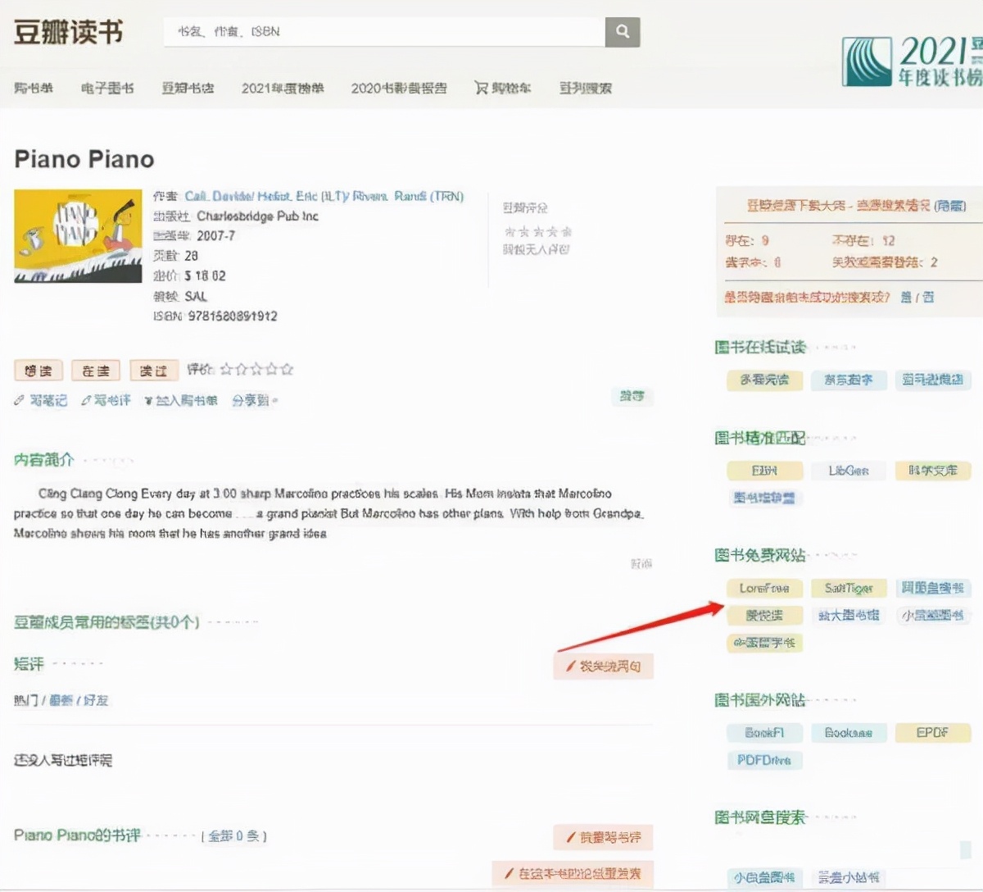Click the 我要写书评 pencil button
Screen dimensions: 983x892
(604, 838)
